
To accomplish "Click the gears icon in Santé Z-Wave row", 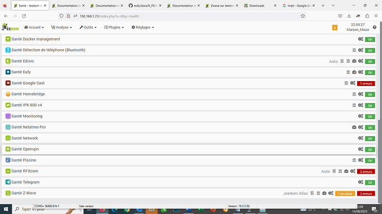I will point(331,193).
